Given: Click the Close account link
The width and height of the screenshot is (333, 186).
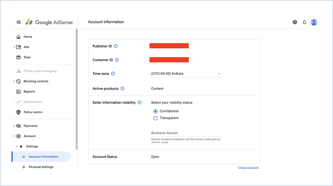Looking at the screenshot, I should (x=248, y=168).
